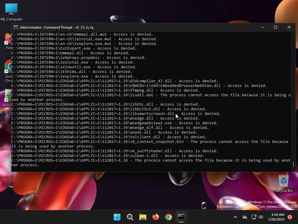Click the Firefox desktop shortcut behind the console

[x=8, y=41]
